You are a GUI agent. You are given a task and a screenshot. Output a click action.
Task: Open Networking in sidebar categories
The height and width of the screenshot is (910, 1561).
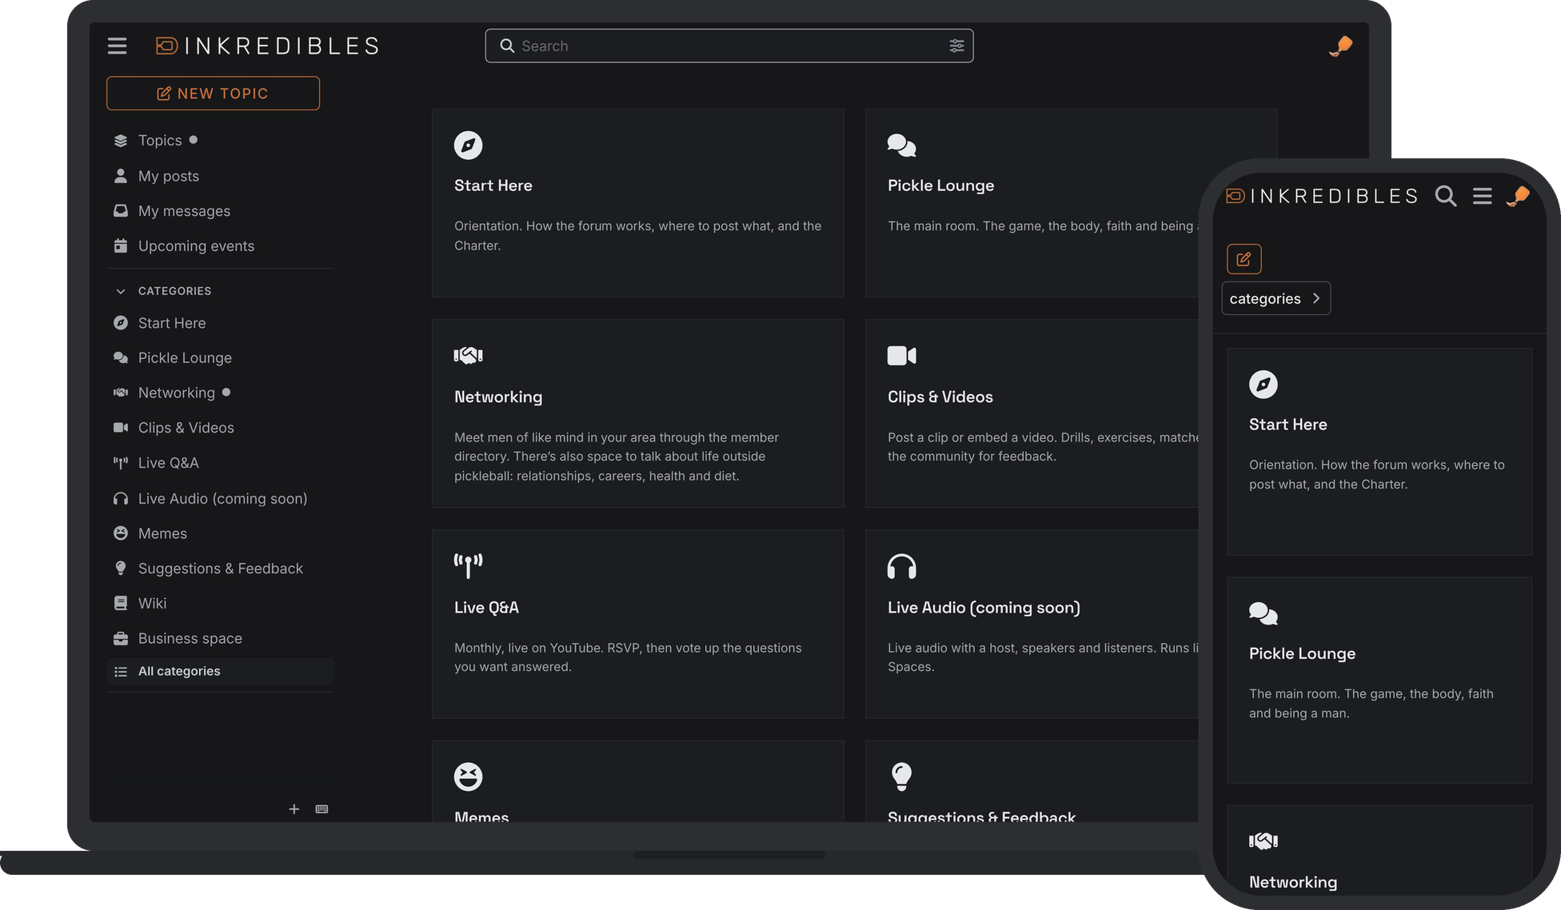(x=220, y=393)
